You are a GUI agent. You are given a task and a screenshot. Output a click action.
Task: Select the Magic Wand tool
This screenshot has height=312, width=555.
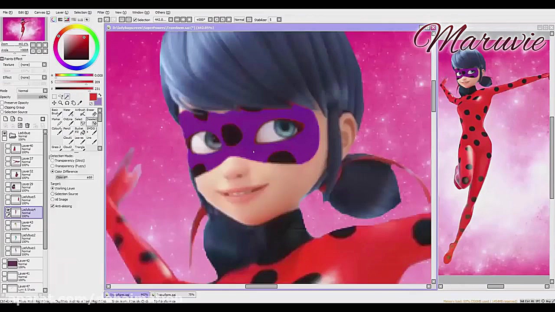[x=67, y=97]
